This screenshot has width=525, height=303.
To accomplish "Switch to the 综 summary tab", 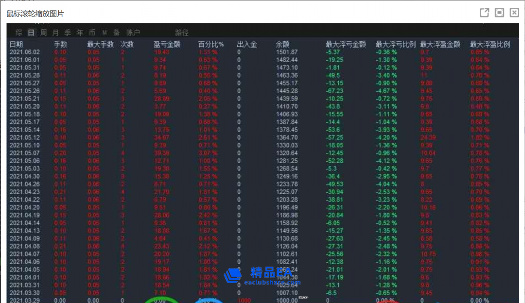I will (18, 33).
